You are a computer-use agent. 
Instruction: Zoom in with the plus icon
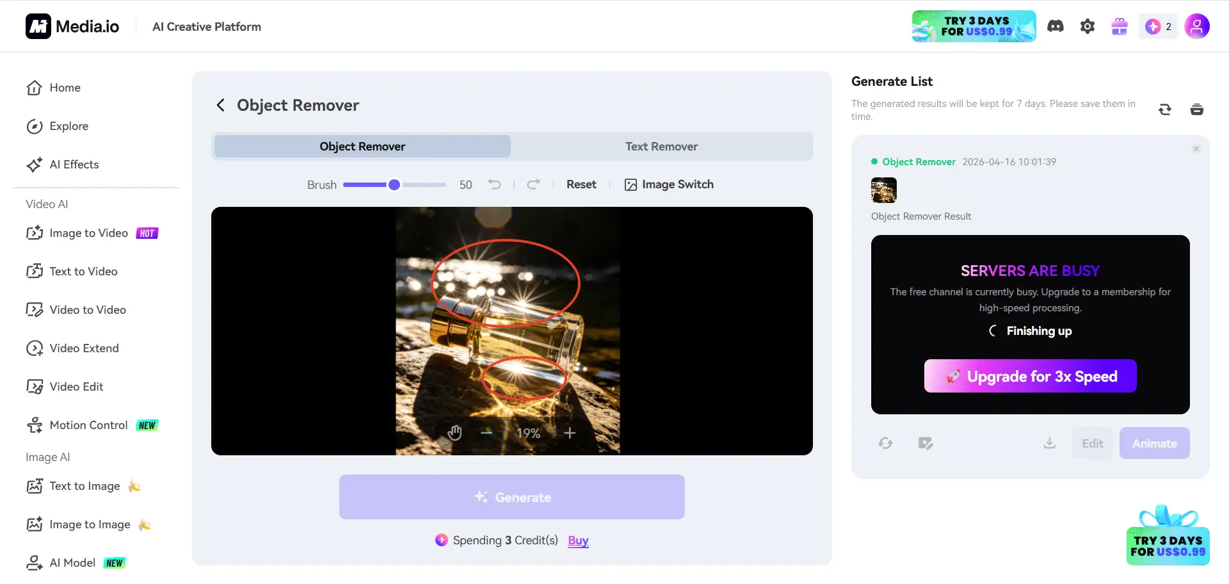(570, 434)
